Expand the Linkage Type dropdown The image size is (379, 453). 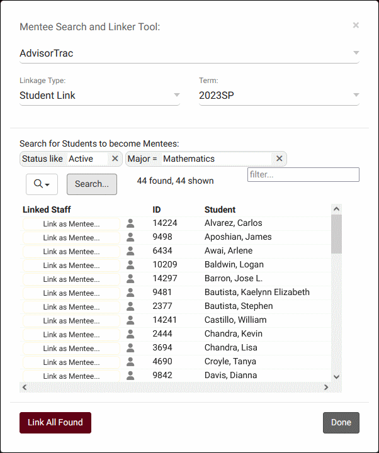click(176, 96)
